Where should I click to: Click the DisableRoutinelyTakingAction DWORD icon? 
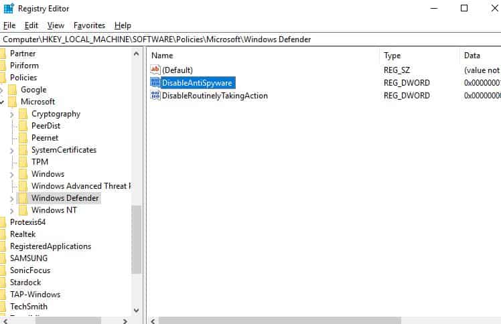(156, 96)
